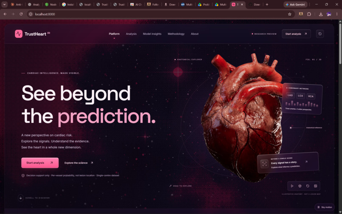Click the 'Anatomical reference' label

pos(314,128)
